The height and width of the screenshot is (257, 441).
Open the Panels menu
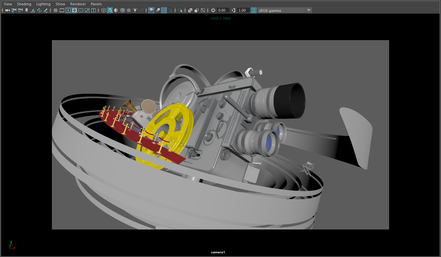tap(96, 4)
